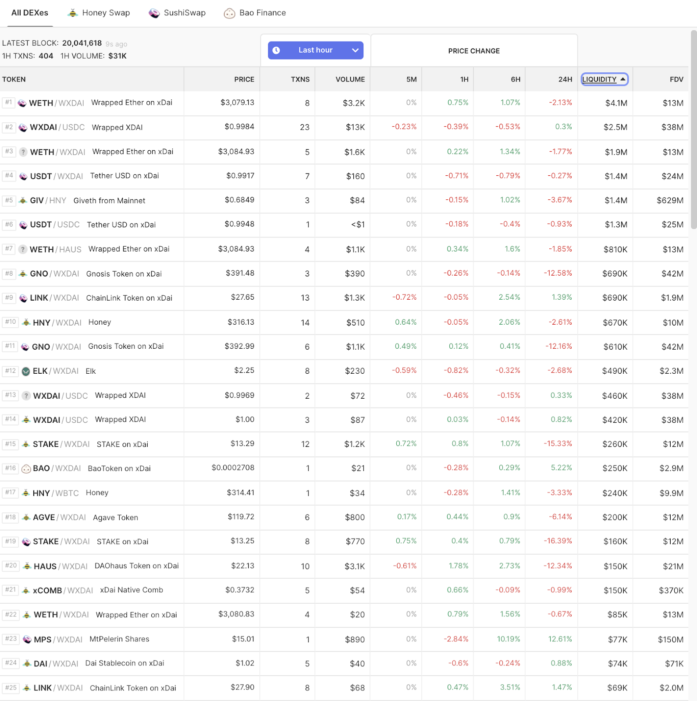Select the bee icon beside HNY/WXDAI
This screenshot has height=701, width=697.
[26, 322]
